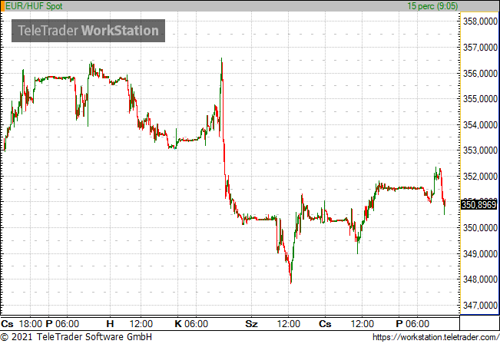This screenshot has height=344, width=500.
Task: Click the 18:00 time axis label
Action: pyautogui.click(x=30, y=324)
